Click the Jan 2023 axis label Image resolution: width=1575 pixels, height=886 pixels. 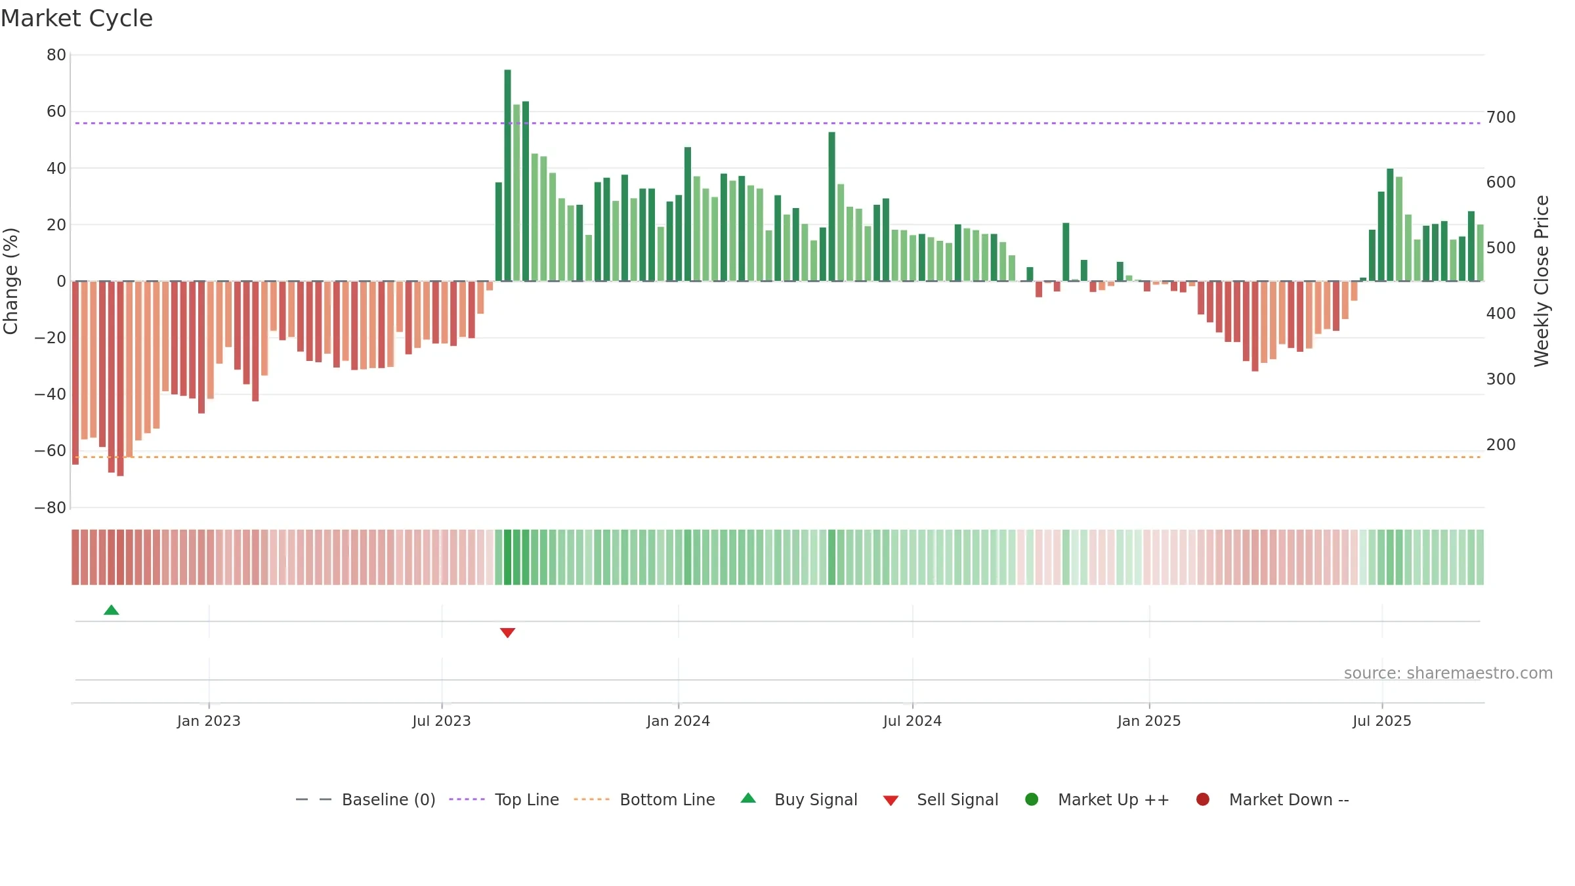(x=209, y=721)
